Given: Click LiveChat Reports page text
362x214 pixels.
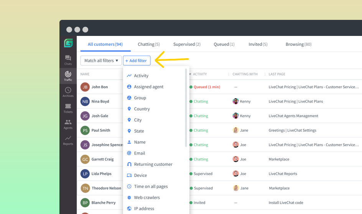Looking at the screenshot, I should pos(283,174).
